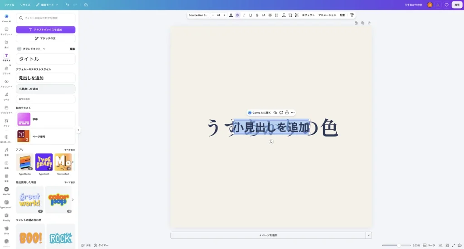Select the テキスト (Text) sidebar tab
This screenshot has height=249, width=464.
coord(6,57)
